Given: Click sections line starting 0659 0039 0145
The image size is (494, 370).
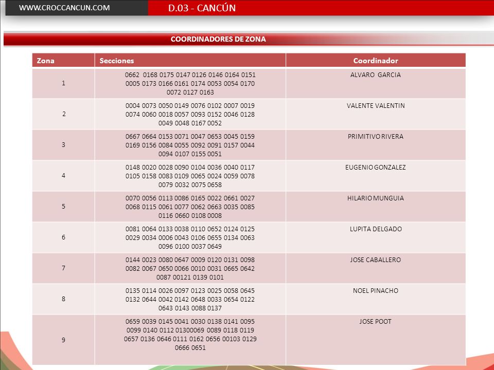Looking at the screenshot, I should click(190, 322).
